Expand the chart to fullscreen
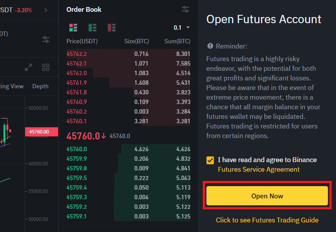Image resolution: width=336 pixels, height=232 pixels. tap(28, 67)
